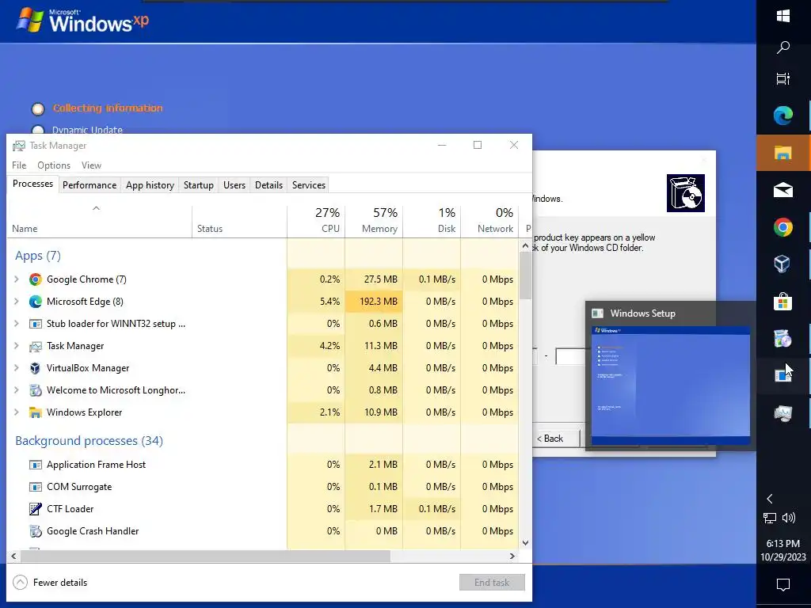Viewport: 811px width, 608px height.
Task: Select the Microsoft Edge process icon
Action: tap(35, 302)
